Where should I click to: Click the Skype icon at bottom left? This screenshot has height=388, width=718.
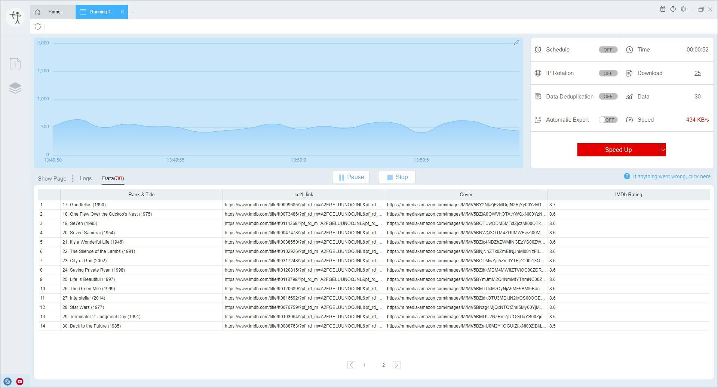point(8,382)
